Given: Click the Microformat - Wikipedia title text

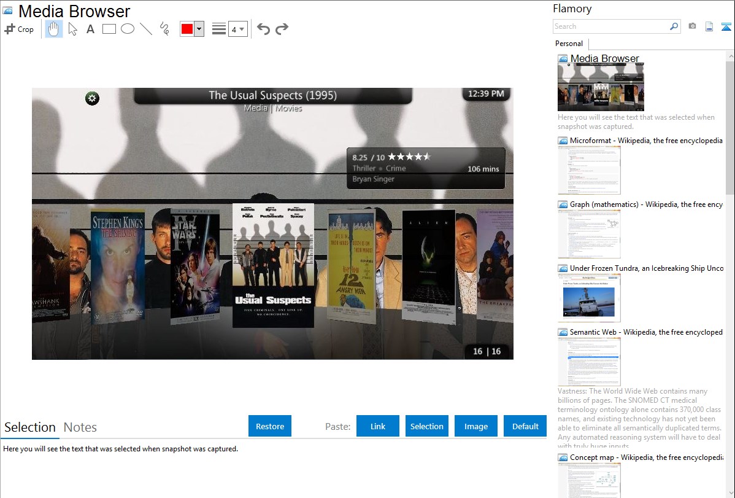Looking at the screenshot, I should tap(646, 141).
